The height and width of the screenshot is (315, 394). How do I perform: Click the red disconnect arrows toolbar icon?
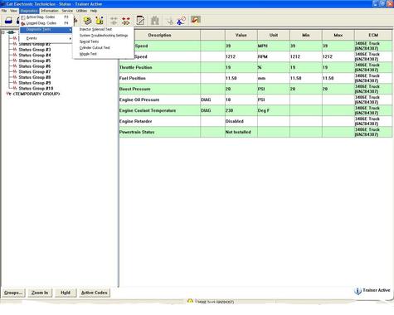click(126, 21)
